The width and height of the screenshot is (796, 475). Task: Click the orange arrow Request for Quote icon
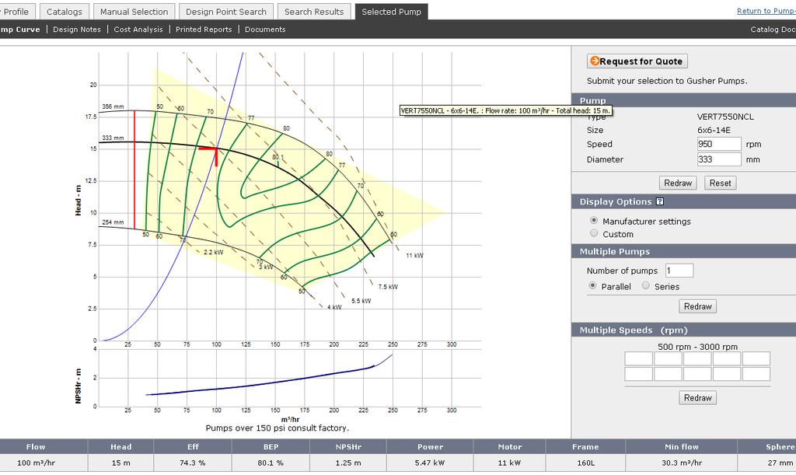tap(595, 61)
